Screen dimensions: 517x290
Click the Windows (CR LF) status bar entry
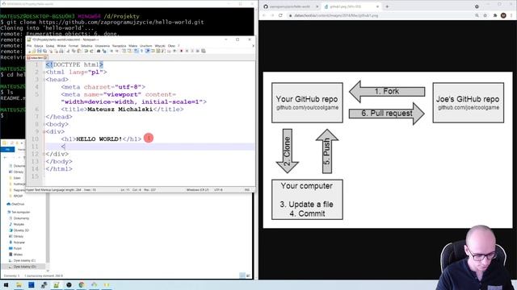point(197,190)
